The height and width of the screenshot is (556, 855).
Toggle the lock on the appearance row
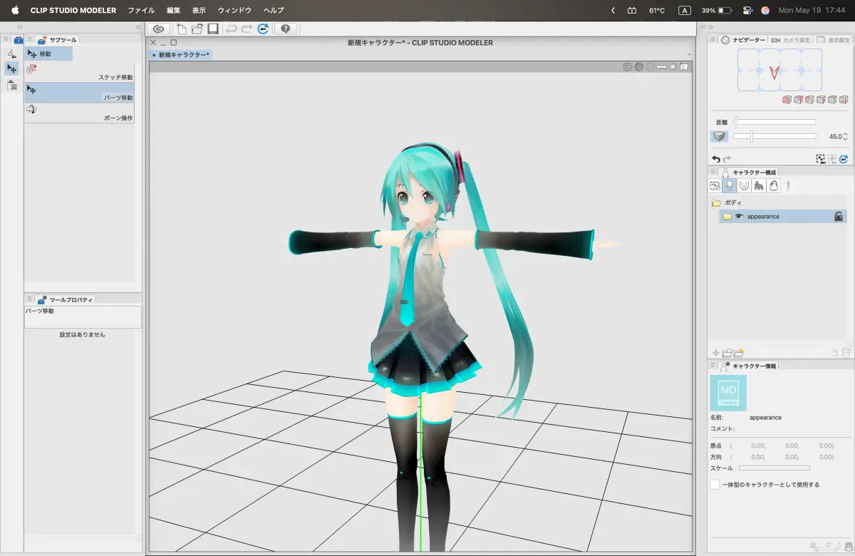click(x=839, y=216)
